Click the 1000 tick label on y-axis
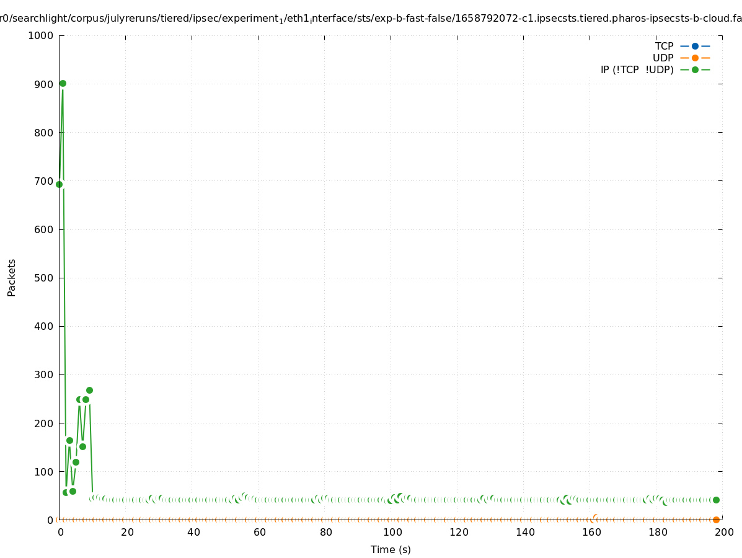The width and height of the screenshot is (742, 558). [x=41, y=35]
